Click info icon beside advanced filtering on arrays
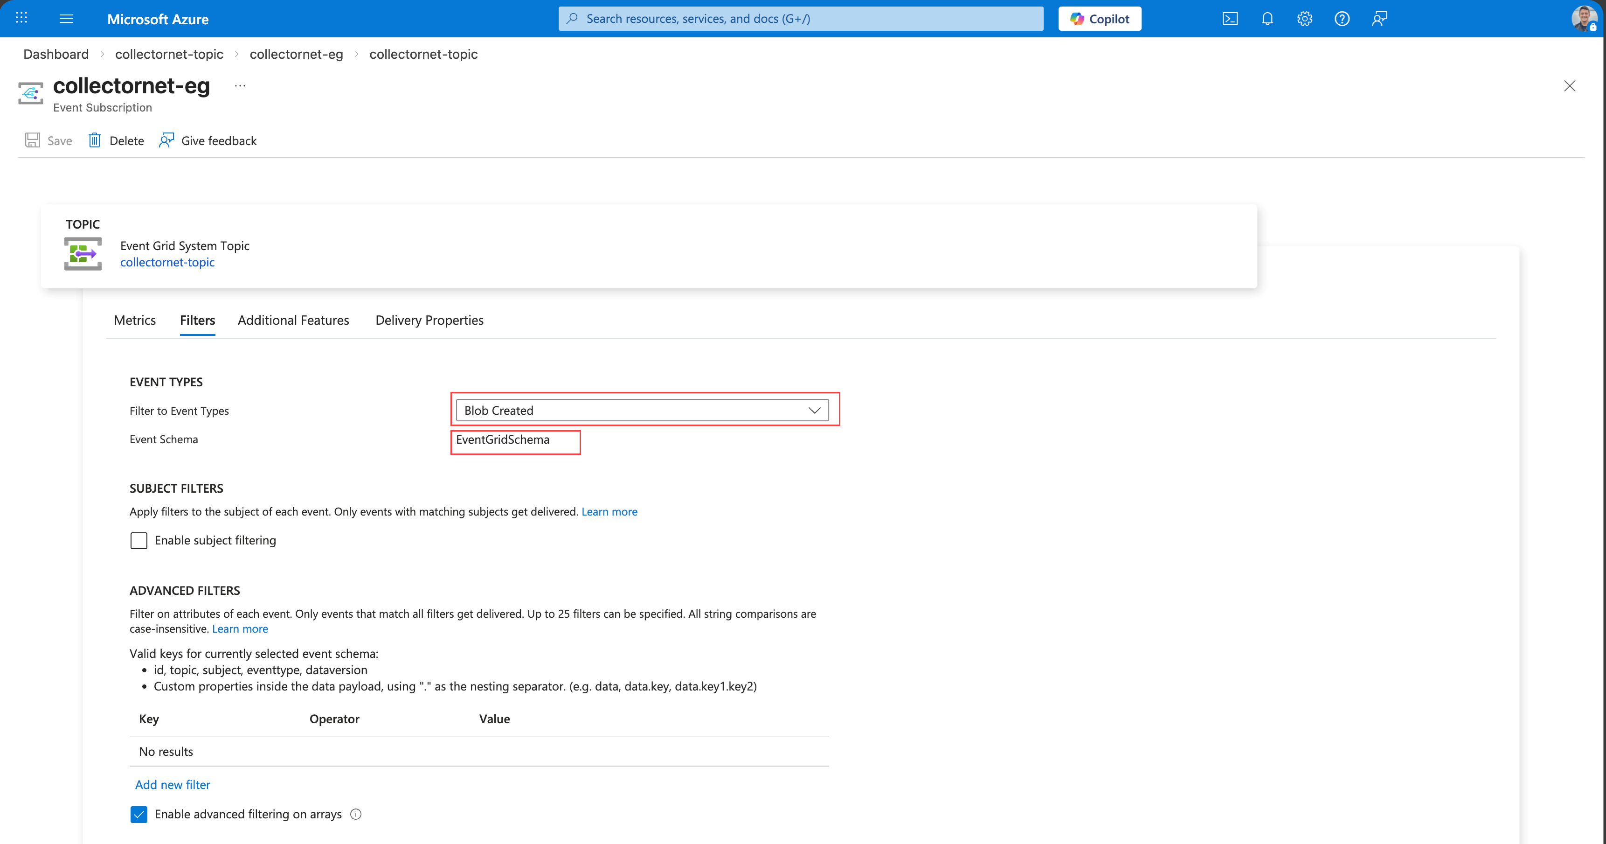This screenshot has height=844, width=1606. [356, 814]
